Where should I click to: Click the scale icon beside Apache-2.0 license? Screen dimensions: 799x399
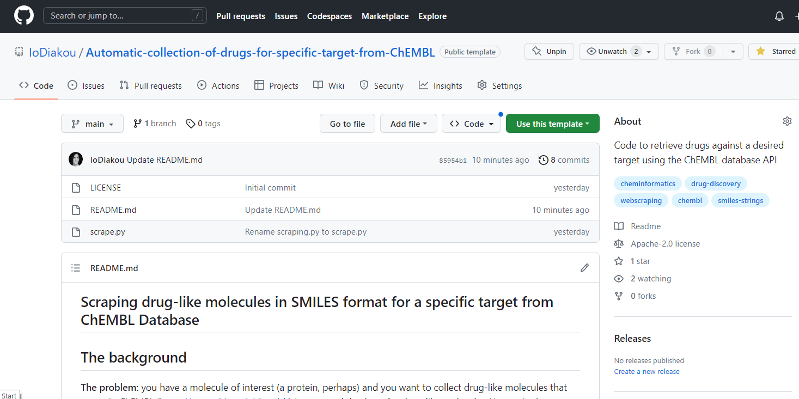coord(619,243)
